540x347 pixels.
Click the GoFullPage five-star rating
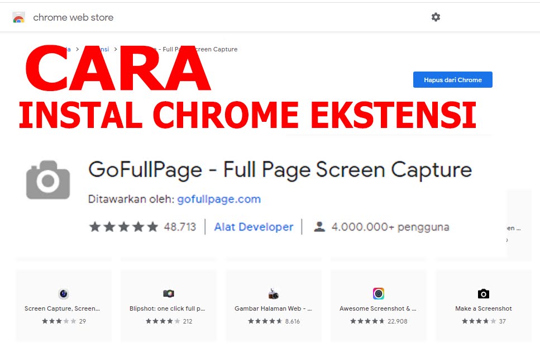click(x=123, y=227)
